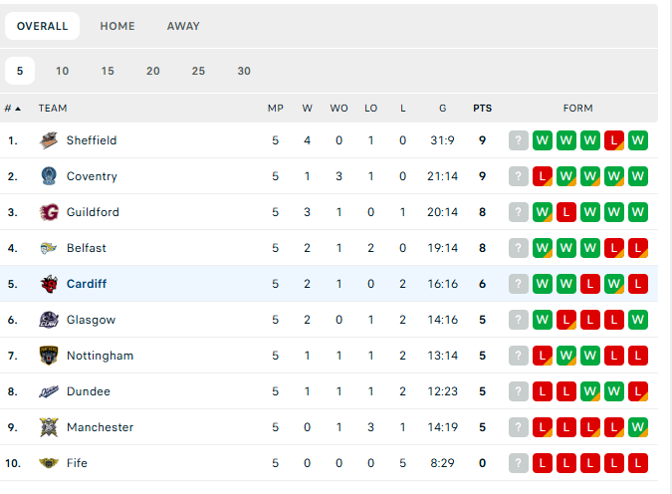Click the Guildford team logo

[49, 212]
